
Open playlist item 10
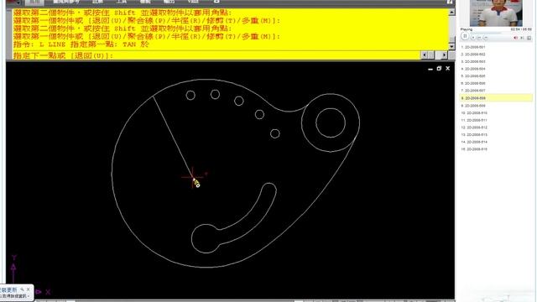474,113
